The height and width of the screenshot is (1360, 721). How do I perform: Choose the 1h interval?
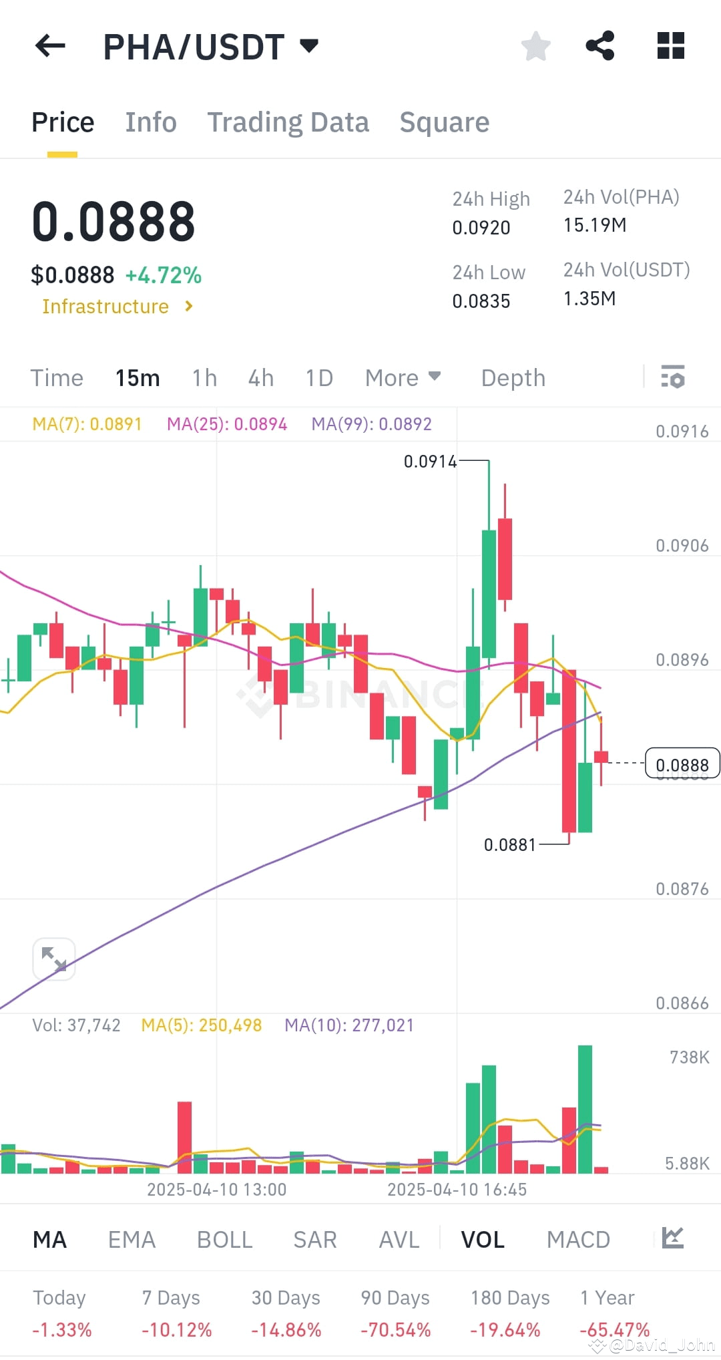point(203,377)
